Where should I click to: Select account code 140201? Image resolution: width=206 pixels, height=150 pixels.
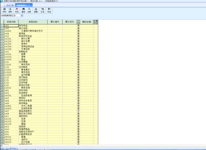[11, 96]
